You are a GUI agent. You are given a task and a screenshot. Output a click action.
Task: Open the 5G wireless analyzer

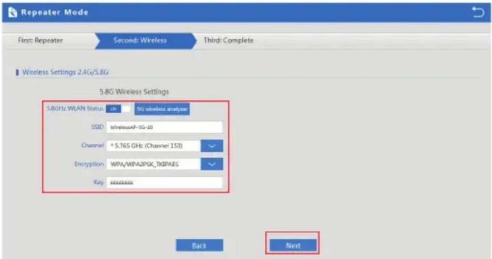(162, 109)
